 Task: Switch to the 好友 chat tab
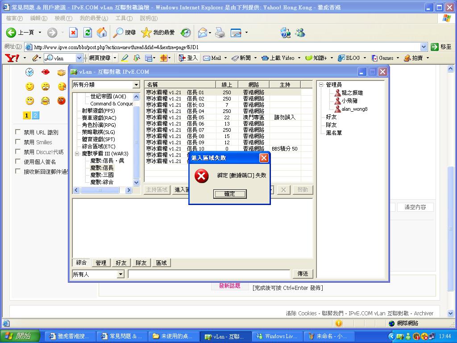coord(121,263)
